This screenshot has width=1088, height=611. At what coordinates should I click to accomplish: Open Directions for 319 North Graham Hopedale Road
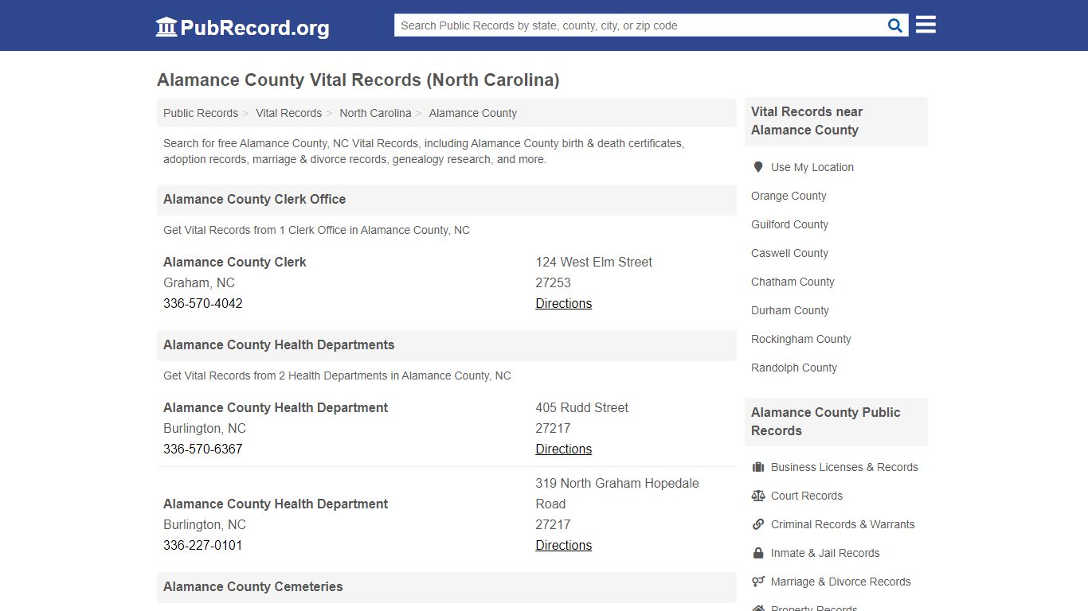[x=564, y=545]
